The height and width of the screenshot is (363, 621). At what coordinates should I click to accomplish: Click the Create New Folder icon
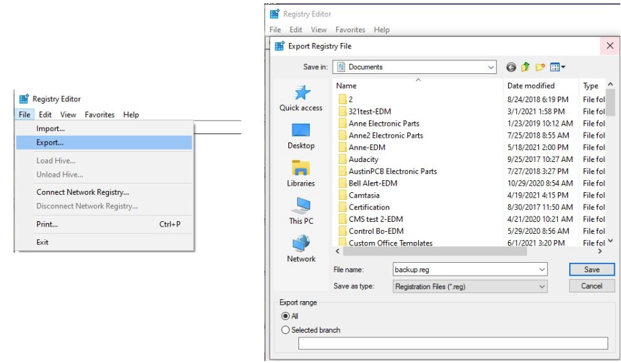[x=540, y=67]
